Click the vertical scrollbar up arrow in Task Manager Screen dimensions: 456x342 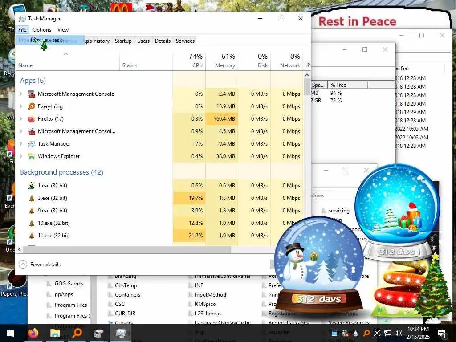point(307,75)
